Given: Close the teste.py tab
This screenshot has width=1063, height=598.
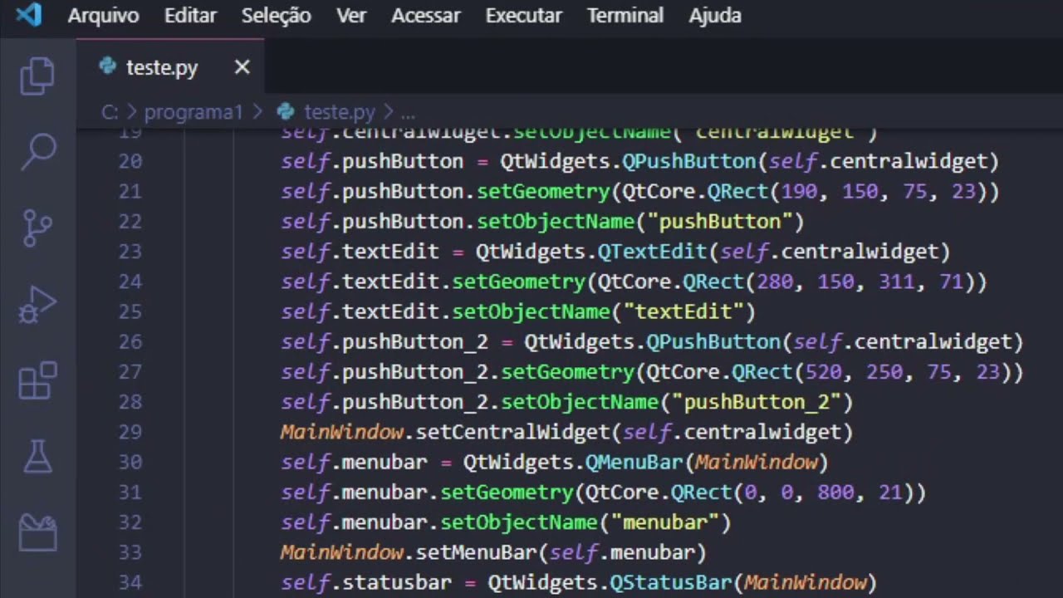Looking at the screenshot, I should [x=242, y=67].
